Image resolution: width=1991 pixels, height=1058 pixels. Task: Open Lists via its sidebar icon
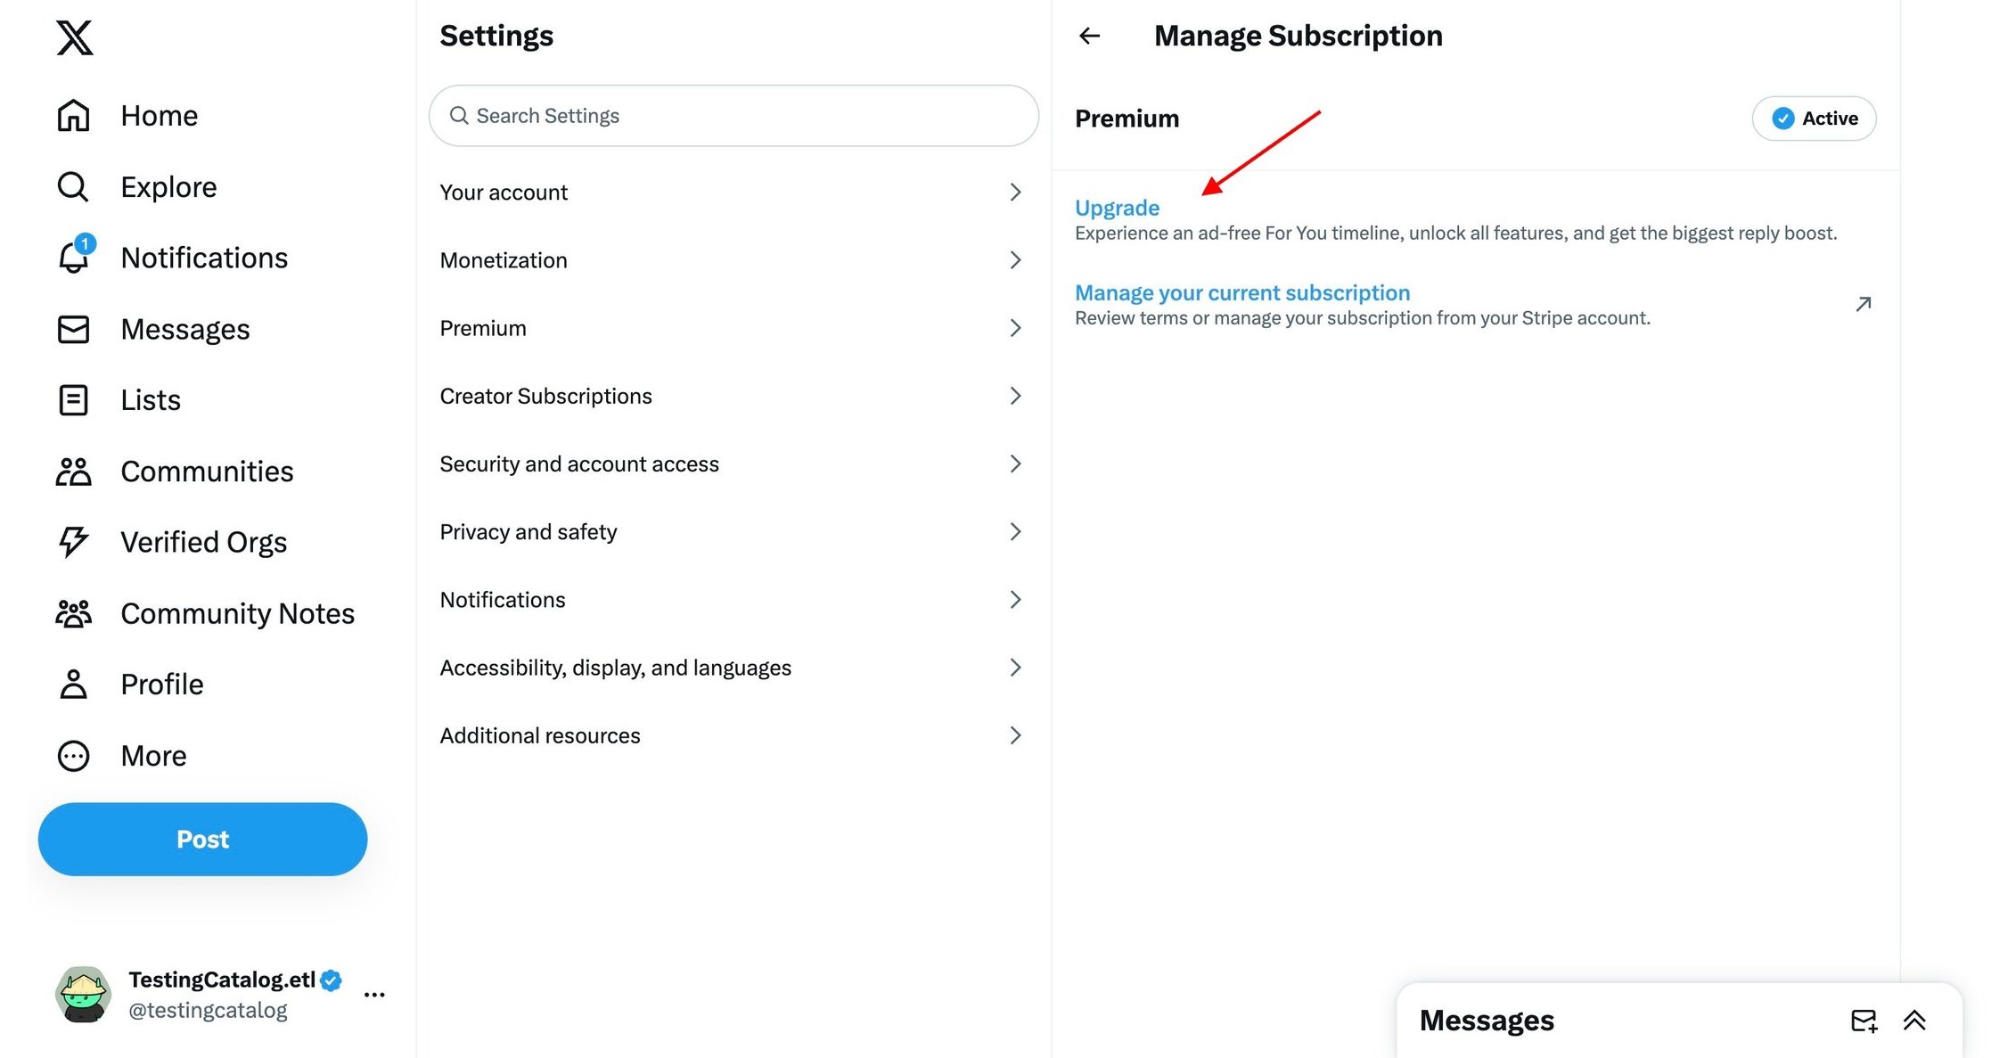pos(73,400)
